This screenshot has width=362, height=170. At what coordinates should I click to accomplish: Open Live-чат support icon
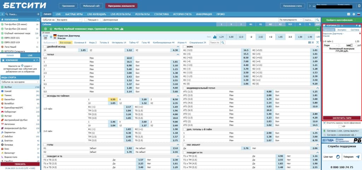coord(338,157)
